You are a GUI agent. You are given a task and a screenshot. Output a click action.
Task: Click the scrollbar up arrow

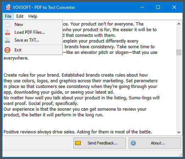(x=179, y=24)
